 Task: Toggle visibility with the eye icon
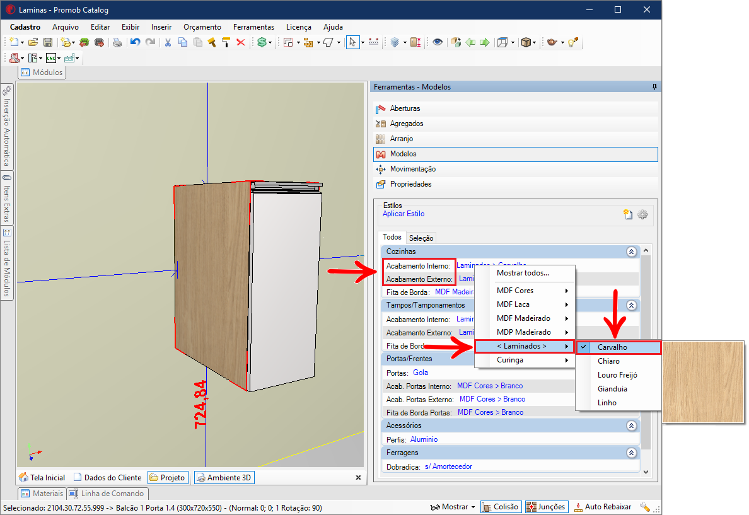437,42
